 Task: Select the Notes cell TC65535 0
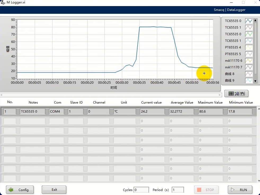[x=33, y=112]
